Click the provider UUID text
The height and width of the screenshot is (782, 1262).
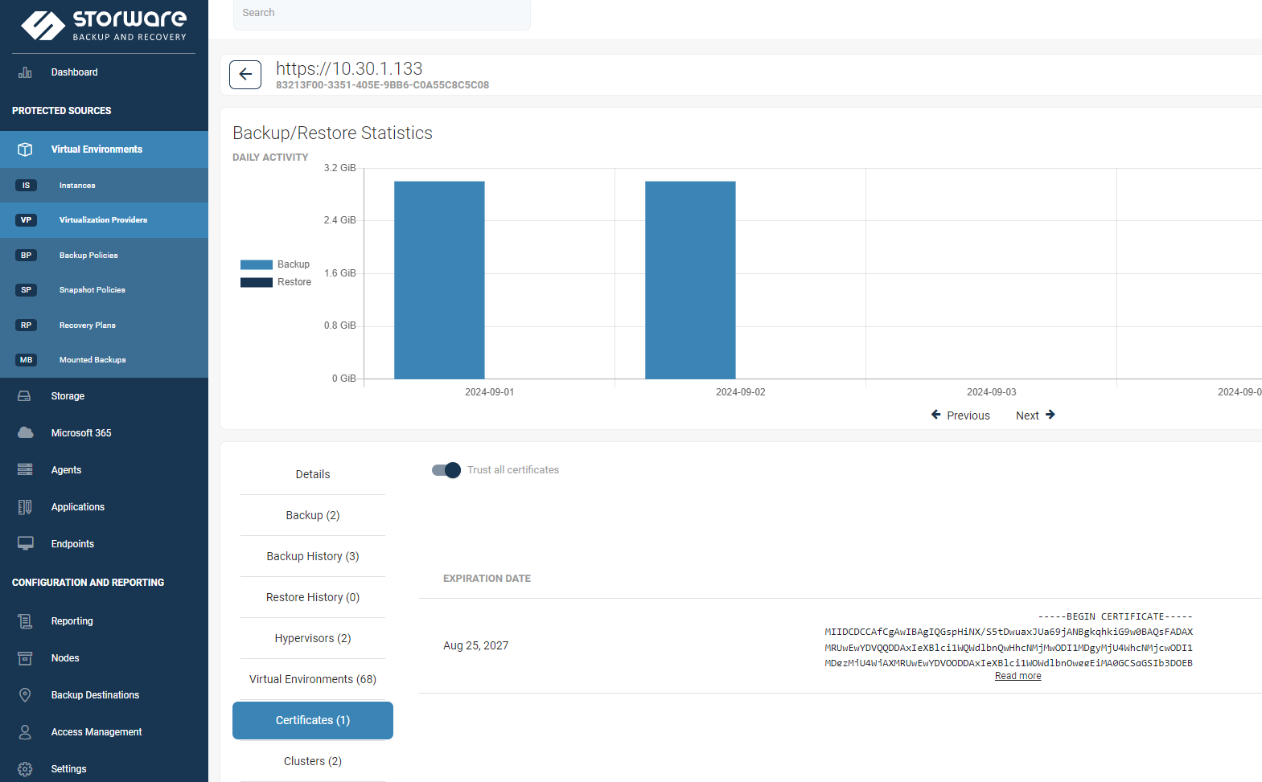coord(382,85)
